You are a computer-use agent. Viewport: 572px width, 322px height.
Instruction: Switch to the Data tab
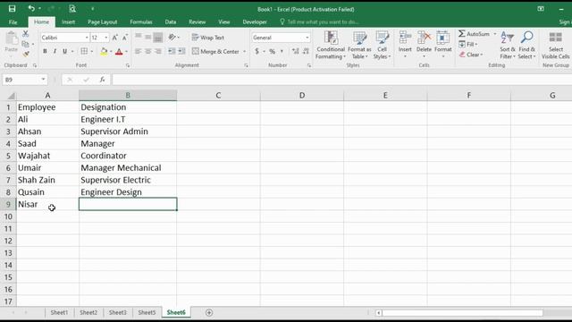[x=171, y=21]
